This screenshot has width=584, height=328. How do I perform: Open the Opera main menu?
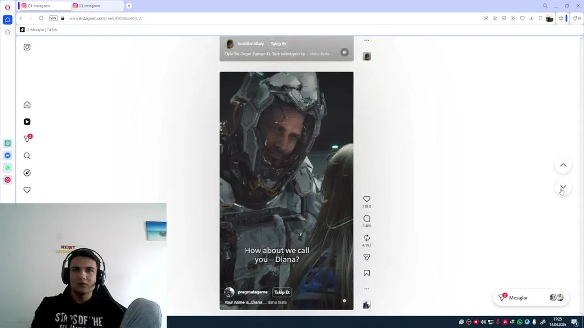(7, 7)
